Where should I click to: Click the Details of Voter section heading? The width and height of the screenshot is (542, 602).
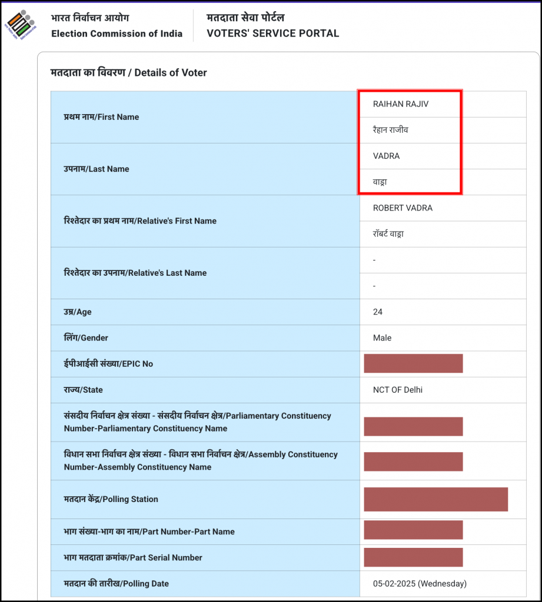(129, 73)
